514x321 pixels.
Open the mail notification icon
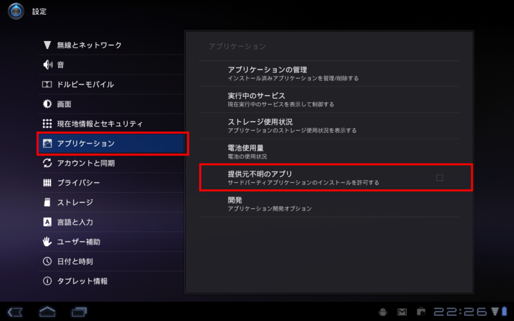(x=402, y=312)
